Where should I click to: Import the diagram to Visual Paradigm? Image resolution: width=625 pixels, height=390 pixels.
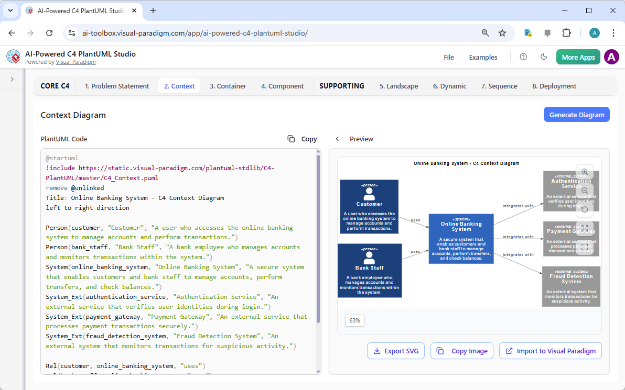(x=550, y=351)
